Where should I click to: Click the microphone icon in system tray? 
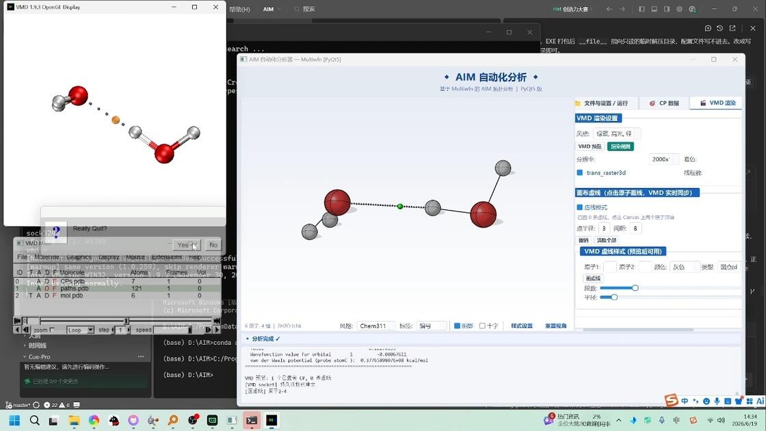point(661,420)
